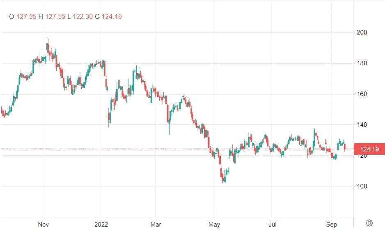Click the Jul label on time axis
The height and width of the screenshot is (234, 385).
tap(273, 224)
